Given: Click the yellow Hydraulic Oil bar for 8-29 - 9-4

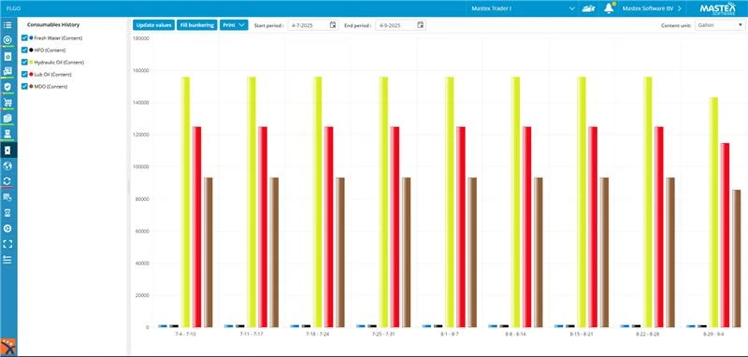Looking at the screenshot, I should 713,212.
